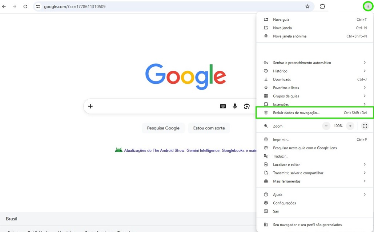Open Excluir dados de navegação
Screen dimensions: 374x232
click(x=315, y=113)
